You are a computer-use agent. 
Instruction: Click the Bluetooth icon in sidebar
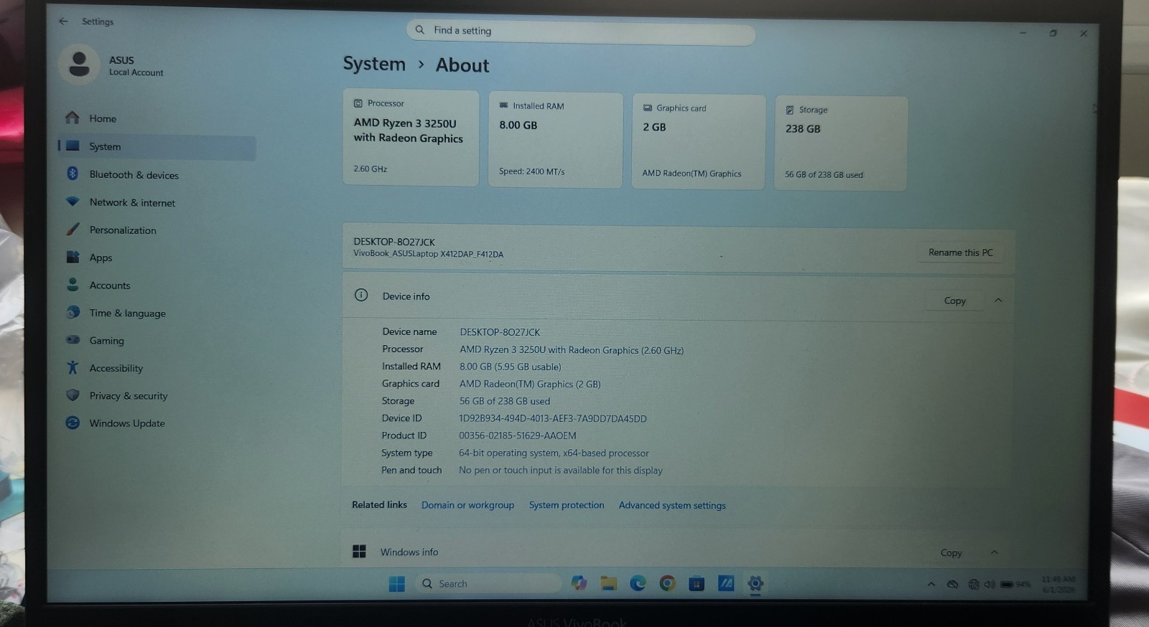click(x=73, y=174)
